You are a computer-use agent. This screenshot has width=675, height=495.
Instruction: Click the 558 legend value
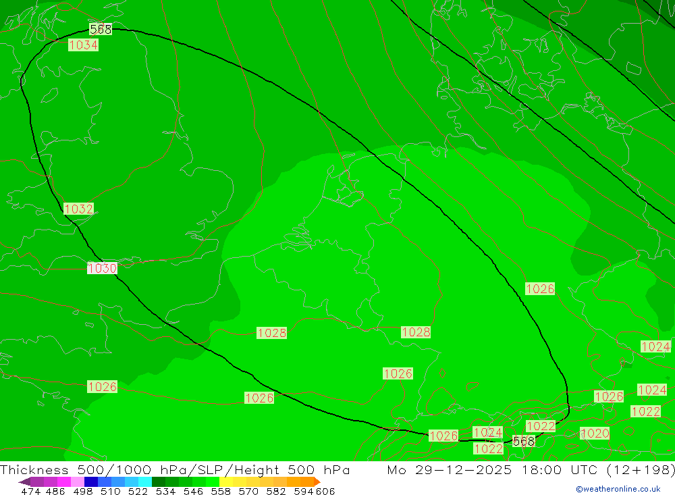point(221,492)
